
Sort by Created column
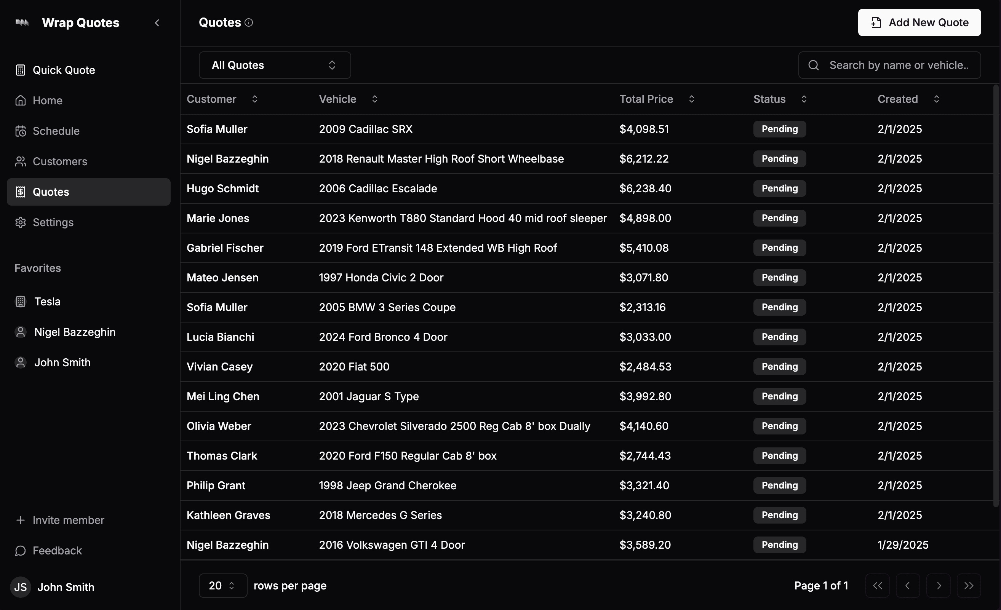908,99
